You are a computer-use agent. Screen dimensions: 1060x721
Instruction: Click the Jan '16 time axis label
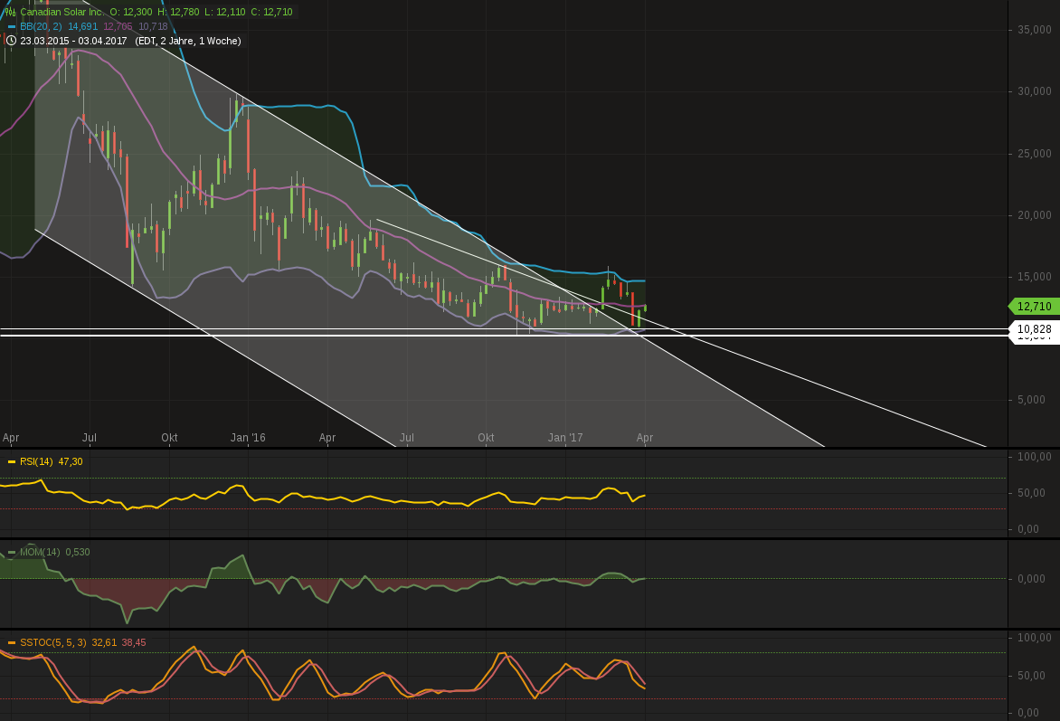[x=248, y=438]
